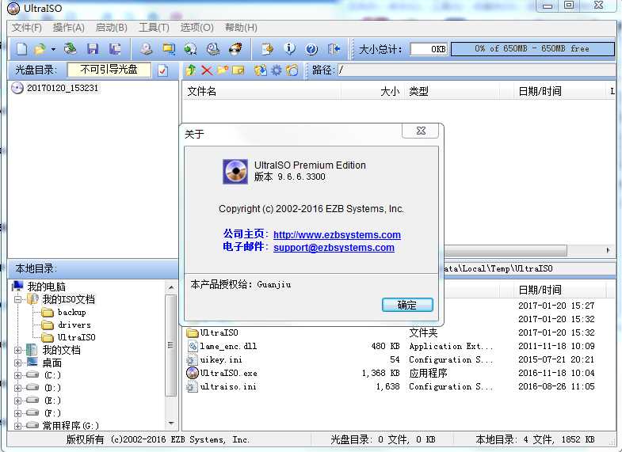Open the 工具(T) menu
Screen dimensions: 622x452
154,28
